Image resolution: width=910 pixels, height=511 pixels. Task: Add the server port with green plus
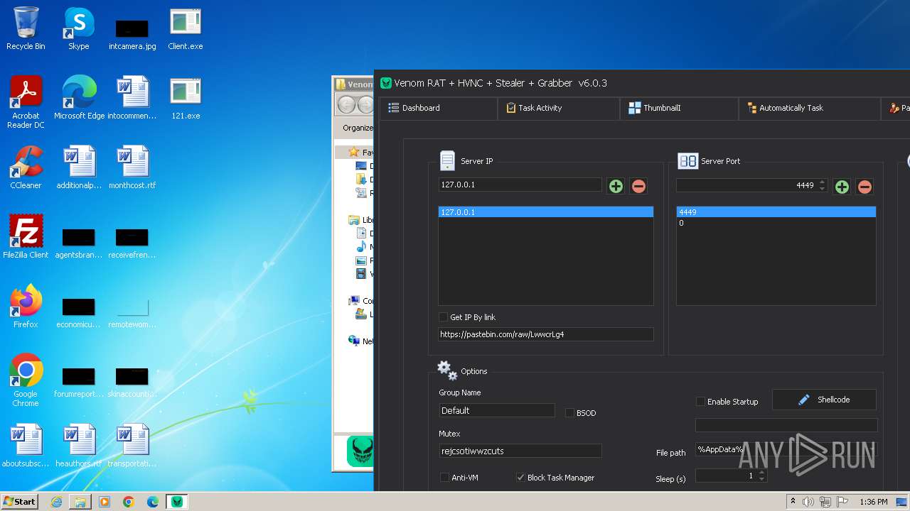(842, 187)
